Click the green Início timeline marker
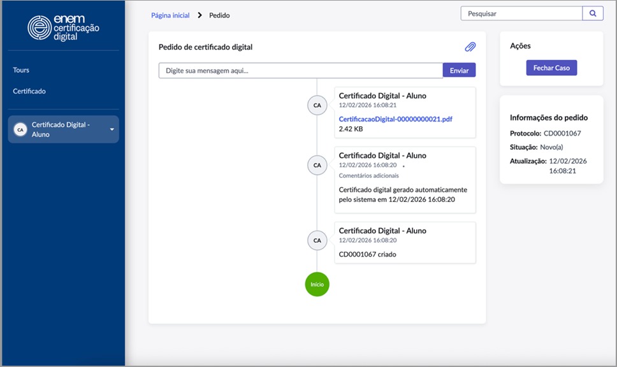Image resolution: width=617 pixels, height=367 pixels. coord(317,284)
